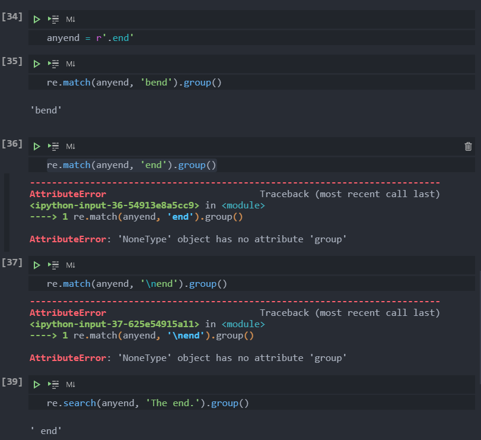Convert cell 37 to markdown with M↓ icon

71,265
